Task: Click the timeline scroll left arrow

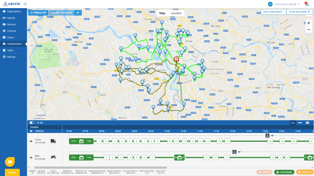Action: 29,168
